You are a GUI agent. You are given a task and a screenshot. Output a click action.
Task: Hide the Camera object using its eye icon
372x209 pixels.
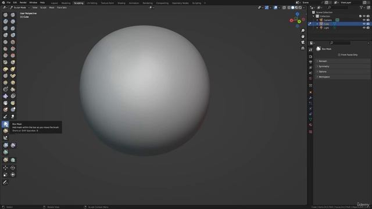pyautogui.click(x=364, y=20)
